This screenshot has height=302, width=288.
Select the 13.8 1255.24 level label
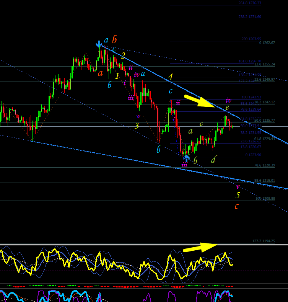[265, 64]
